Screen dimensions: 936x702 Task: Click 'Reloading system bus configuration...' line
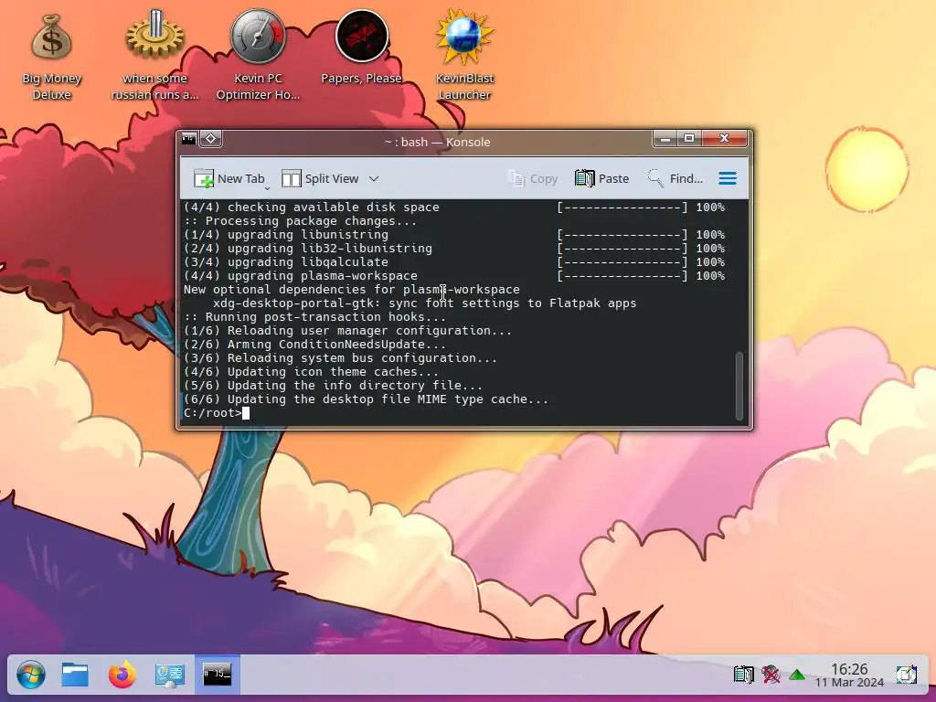point(362,358)
